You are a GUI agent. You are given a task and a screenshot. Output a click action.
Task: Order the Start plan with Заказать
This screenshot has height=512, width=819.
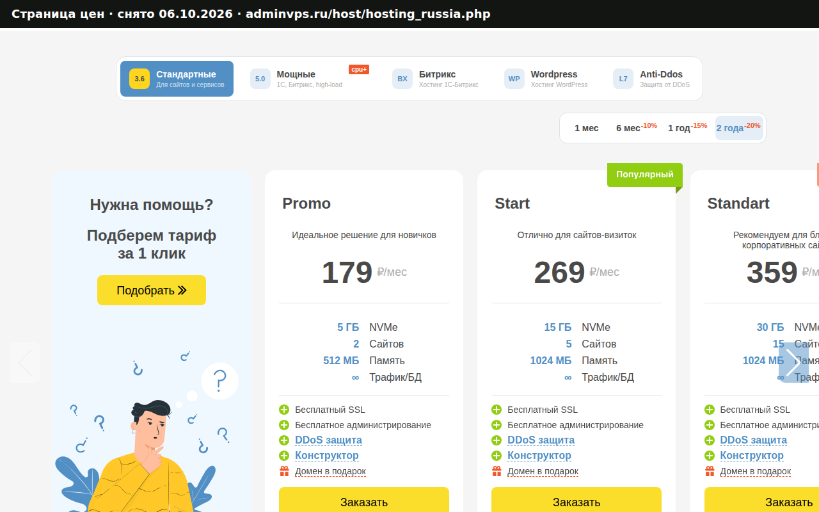pos(576,501)
